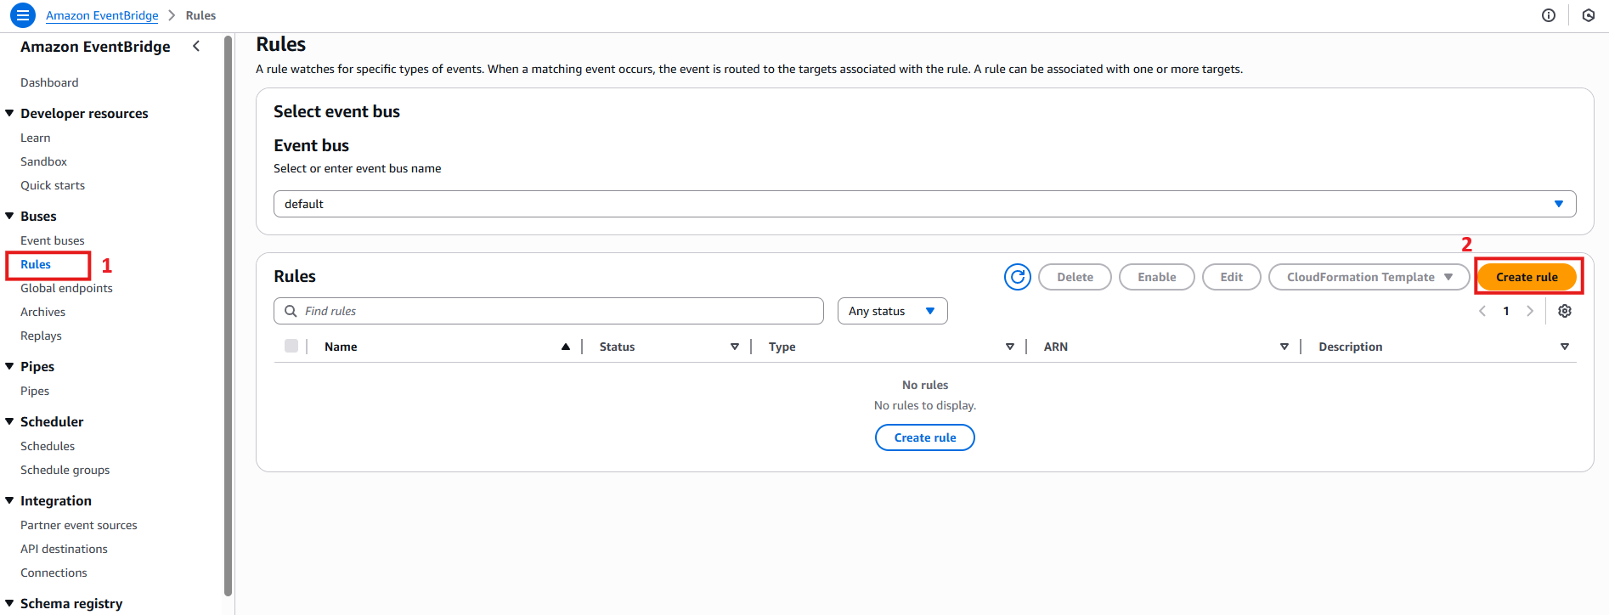Select all rules checkbox in header
Viewport: 1609px width, 615px height.
pos(291,346)
